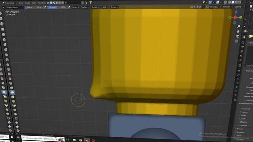Open the Sculpt menu
Viewport: 253px width, 142px height.
point(27,3)
